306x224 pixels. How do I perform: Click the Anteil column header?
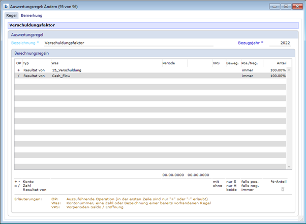pyautogui.click(x=281, y=63)
